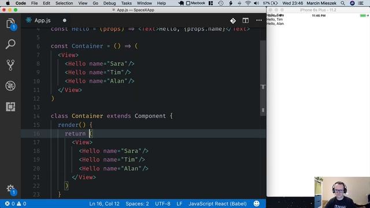
Task: Click Hello, Tim text in simulator
Action: point(275,20)
